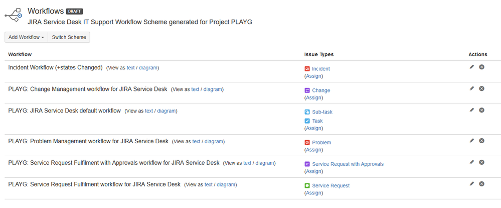
Task: Click the Workflows scheme icon in header
Action: (14, 15)
